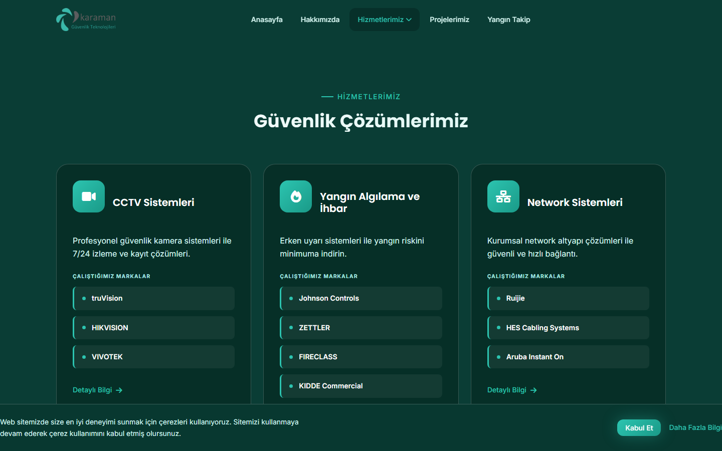Select the HES Cabling Systems brand row

point(568,328)
